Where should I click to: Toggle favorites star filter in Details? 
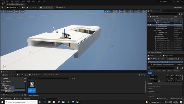point(180,68)
